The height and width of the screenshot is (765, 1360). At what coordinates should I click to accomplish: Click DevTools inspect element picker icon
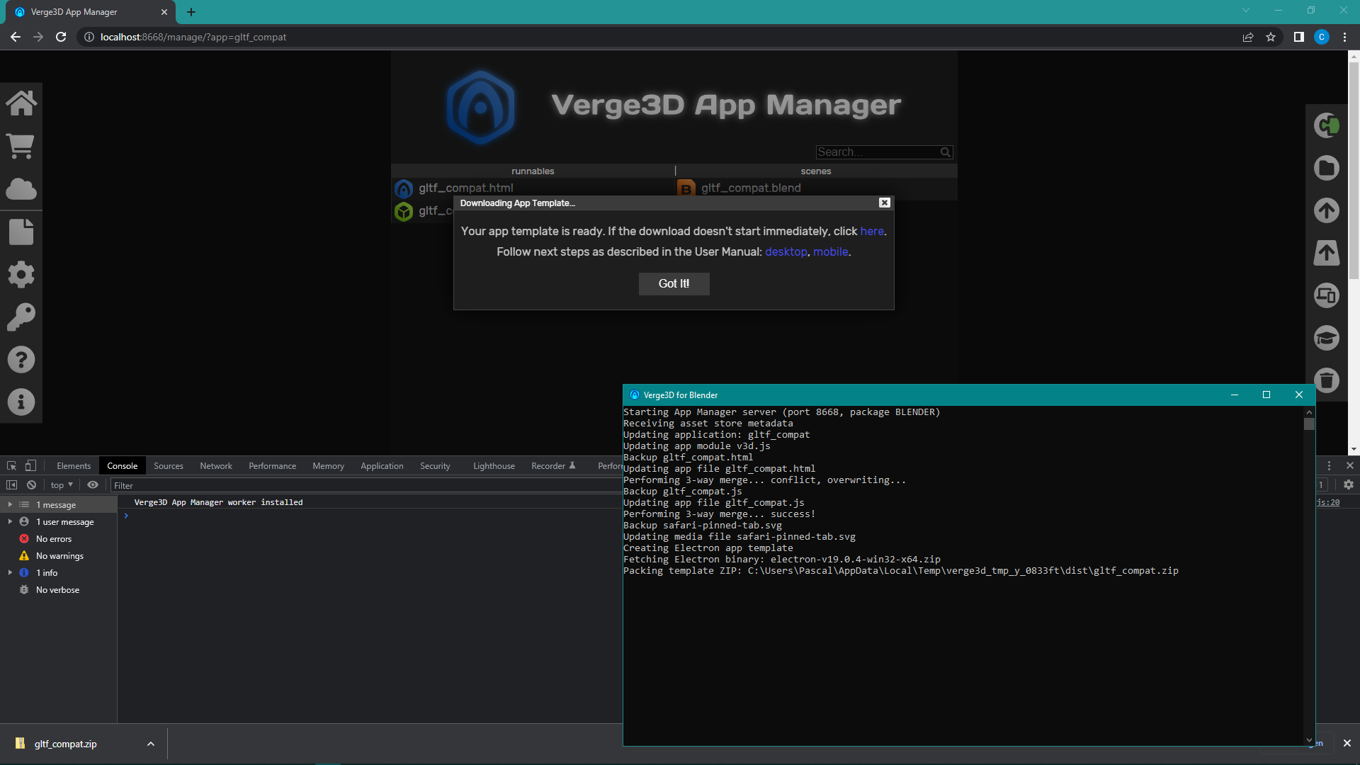point(11,465)
